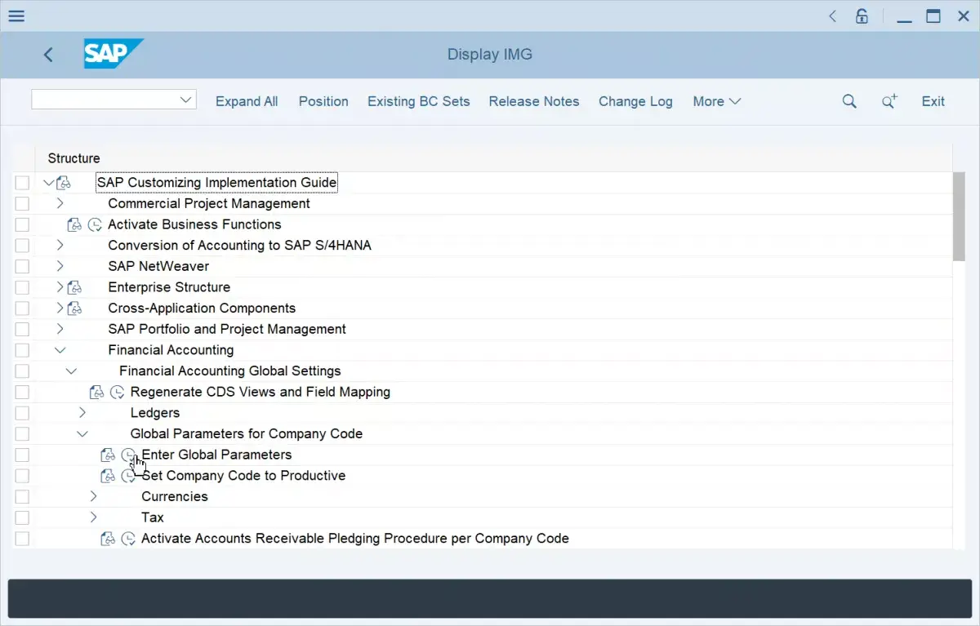Open documentation icon for SAP Customizing Implementation Guide
Viewport: 980px width, 626px height.
pyautogui.click(x=64, y=183)
